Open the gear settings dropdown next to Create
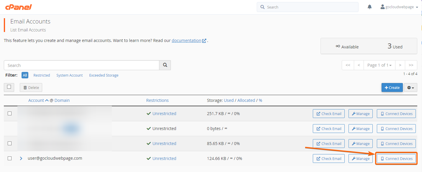 pos(410,87)
